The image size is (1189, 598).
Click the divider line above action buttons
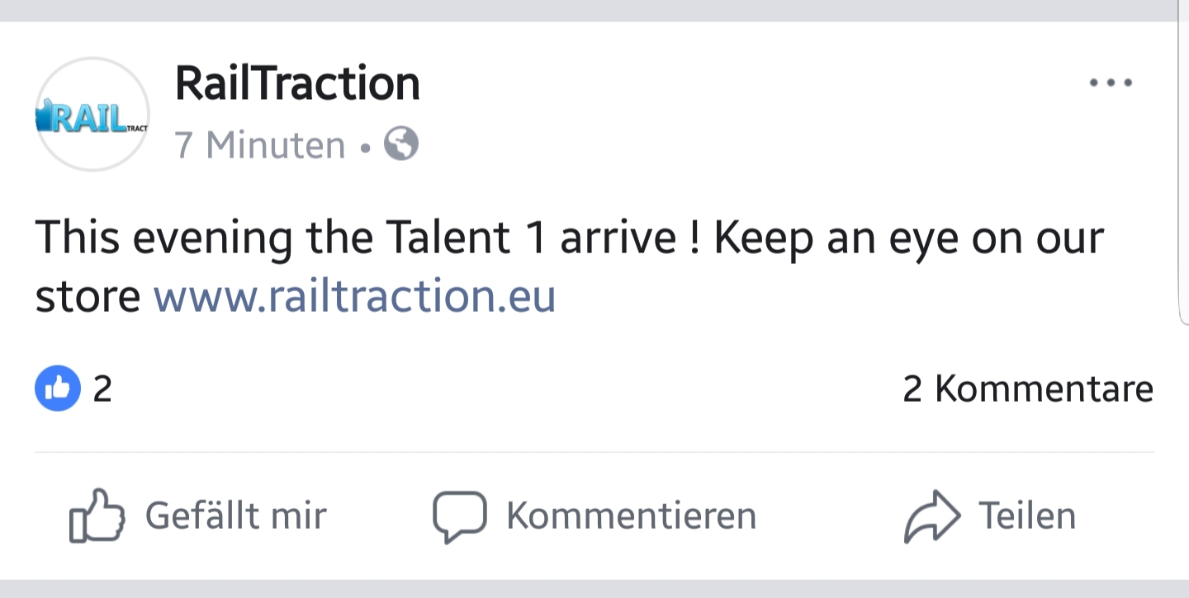click(x=594, y=452)
